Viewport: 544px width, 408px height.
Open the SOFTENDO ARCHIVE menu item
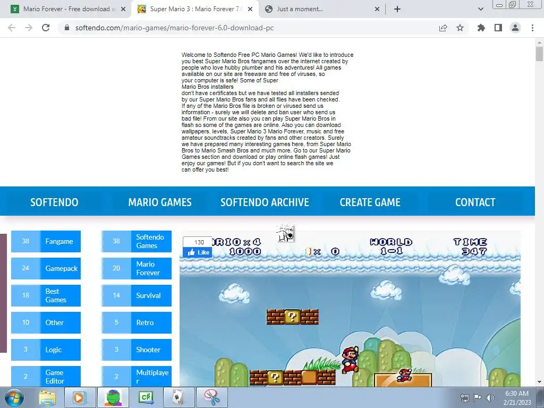[265, 202]
